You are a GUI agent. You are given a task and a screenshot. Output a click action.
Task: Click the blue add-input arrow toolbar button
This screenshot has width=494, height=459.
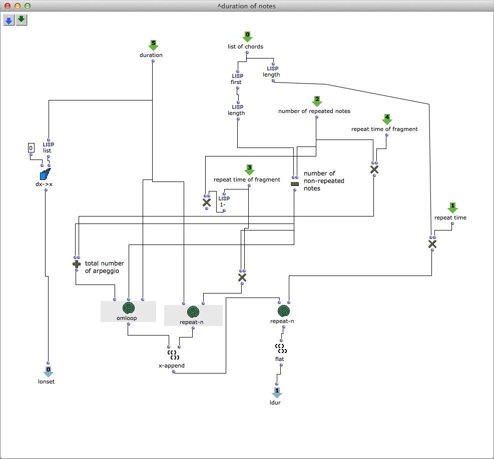(9, 20)
